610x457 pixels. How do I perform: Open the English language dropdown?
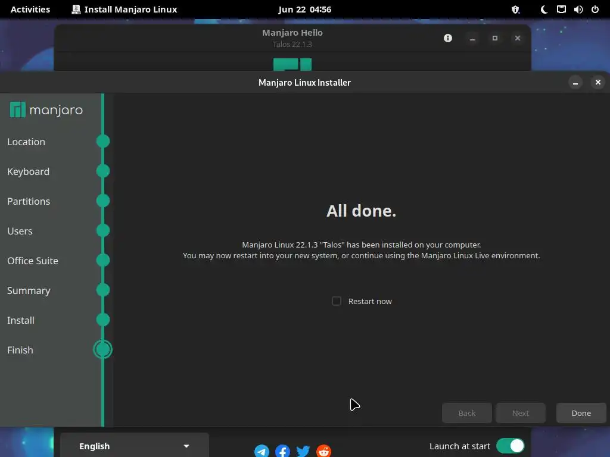pyautogui.click(x=134, y=446)
